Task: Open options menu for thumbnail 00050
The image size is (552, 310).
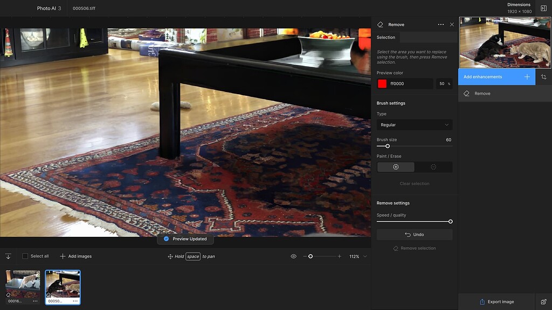Action: click(75, 301)
